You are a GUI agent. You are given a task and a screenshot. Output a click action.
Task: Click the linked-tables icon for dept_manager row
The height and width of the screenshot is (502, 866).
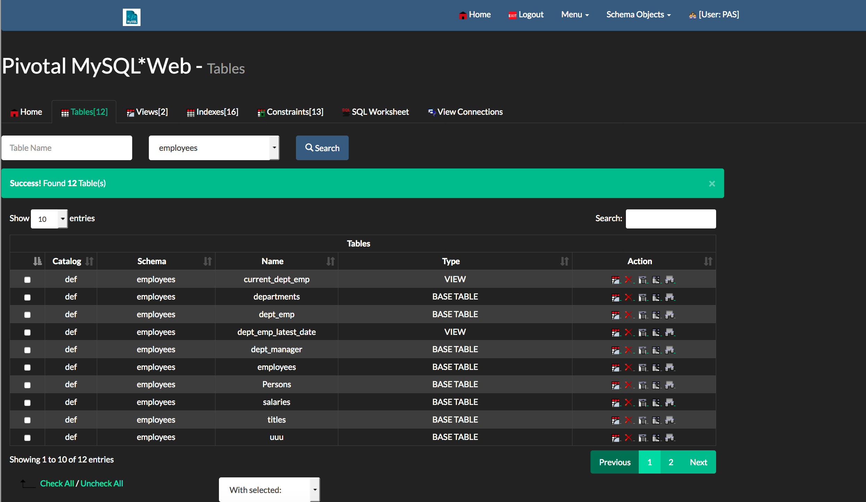point(670,350)
